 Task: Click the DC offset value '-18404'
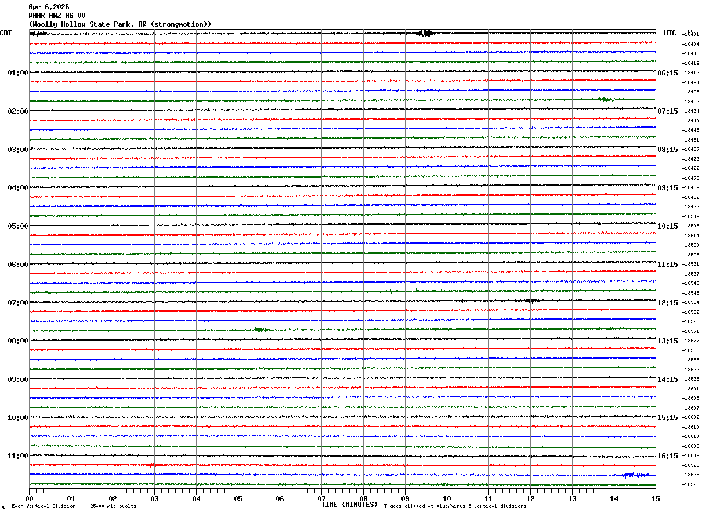click(691, 44)
